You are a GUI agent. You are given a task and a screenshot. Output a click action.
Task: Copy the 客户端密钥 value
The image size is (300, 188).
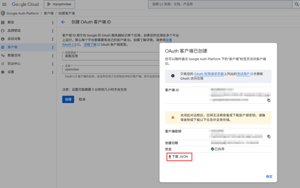pyautogui.click(x=269, y=136)
